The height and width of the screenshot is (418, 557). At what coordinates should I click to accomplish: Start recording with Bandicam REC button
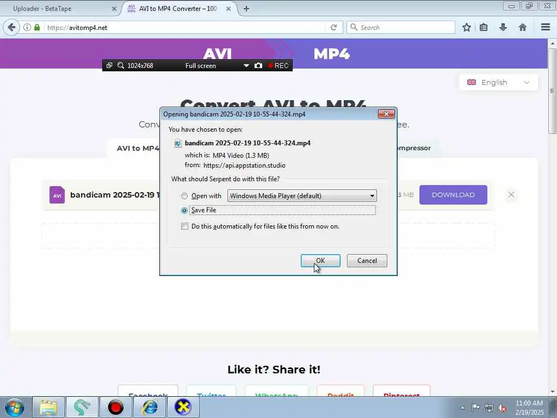[278, 65]
